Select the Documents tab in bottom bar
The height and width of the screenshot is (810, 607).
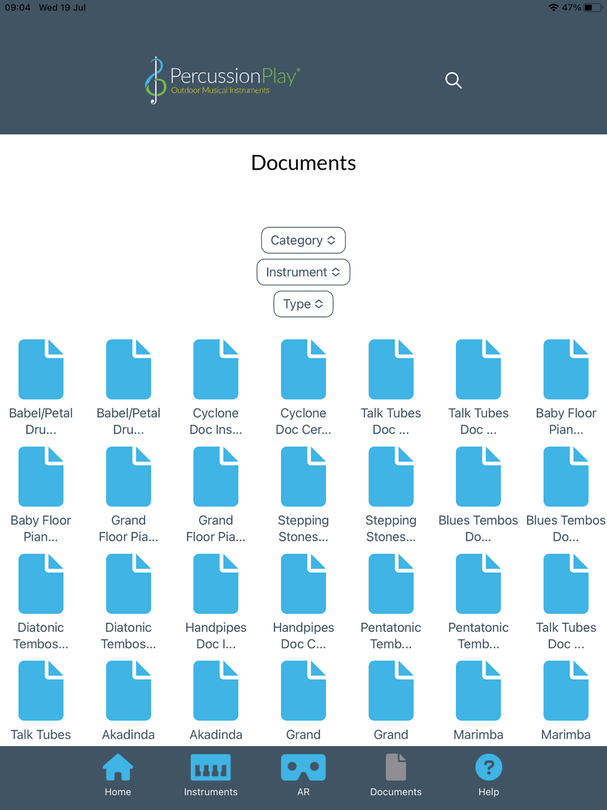396,775
